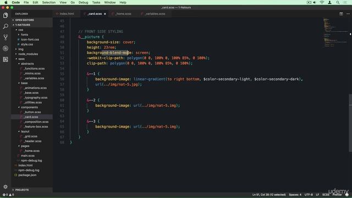Close the _card.scss tab
352x198 pixels.
(105, 14)
